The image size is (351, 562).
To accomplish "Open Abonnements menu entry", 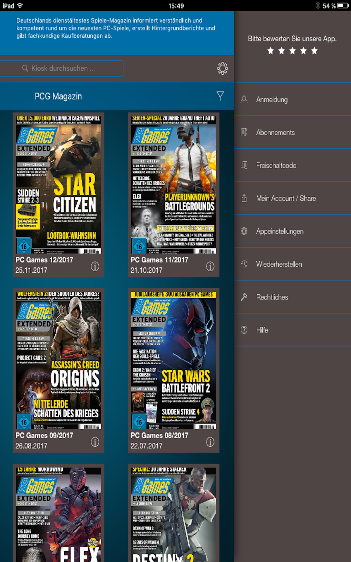I will [292, 132].
